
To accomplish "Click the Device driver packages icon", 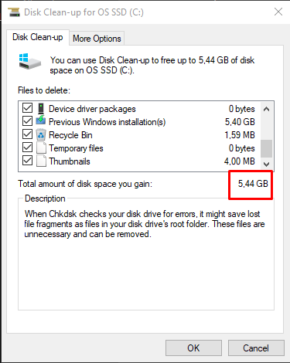I will (x=41, y=109).
